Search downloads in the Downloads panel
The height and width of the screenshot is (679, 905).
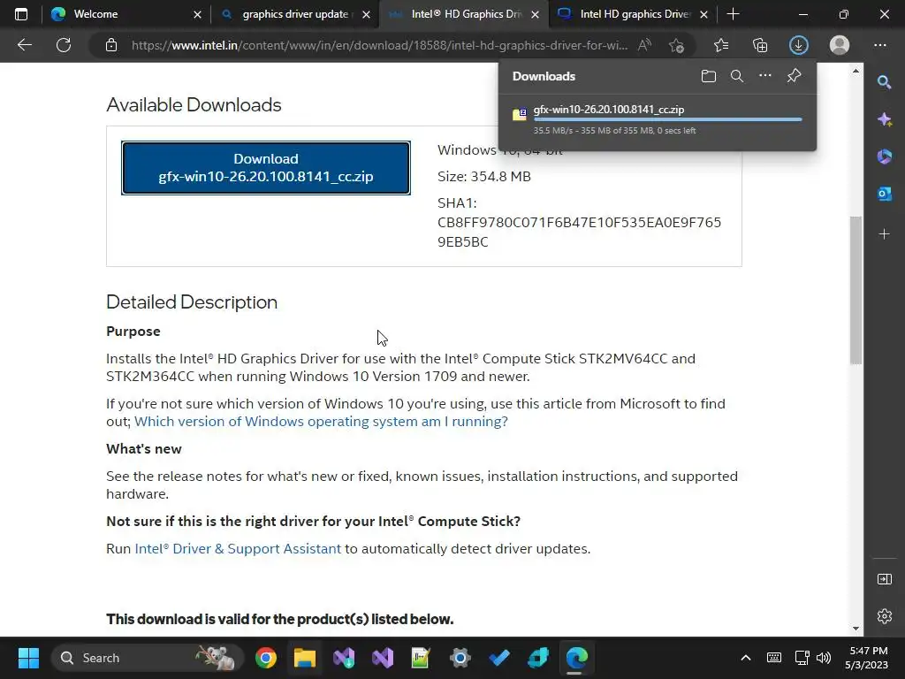click(x=737, y=76)
